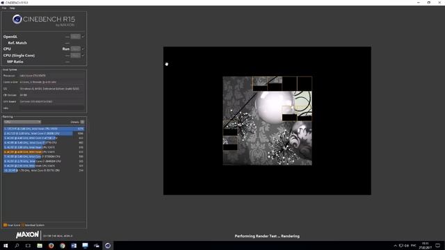Viewport: 445px width, 250px height.
Task: Select ranking entry 7 Core i7-3720QM
Action: tap(44, 156)
